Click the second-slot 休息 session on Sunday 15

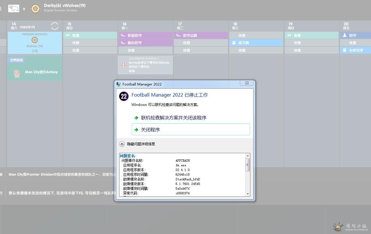pyautogui.click(x=90, y=43)
